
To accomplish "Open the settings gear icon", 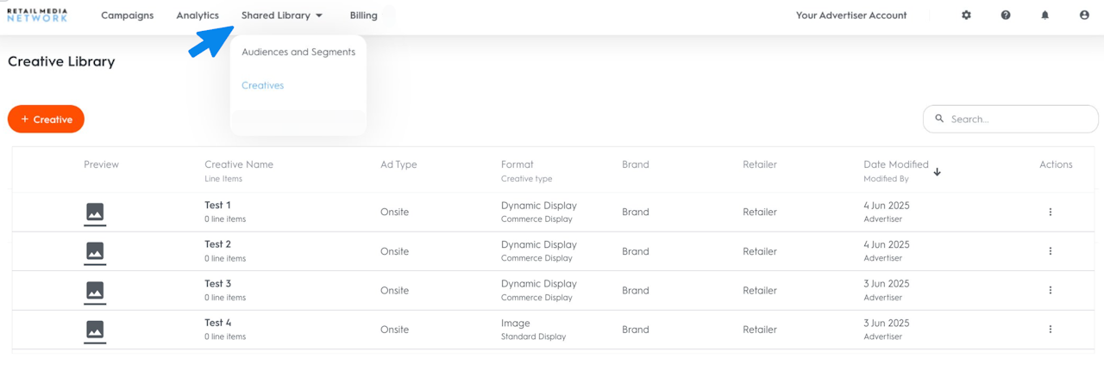I will coord(966,15).
